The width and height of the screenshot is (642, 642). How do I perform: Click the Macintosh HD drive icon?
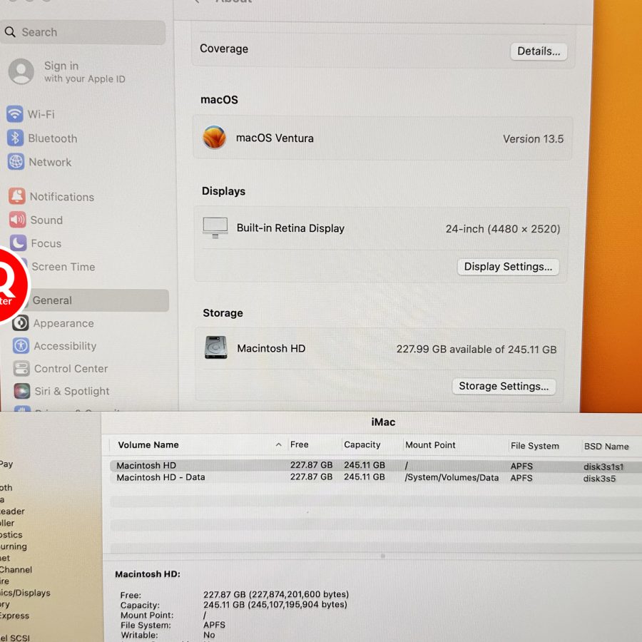215,347
